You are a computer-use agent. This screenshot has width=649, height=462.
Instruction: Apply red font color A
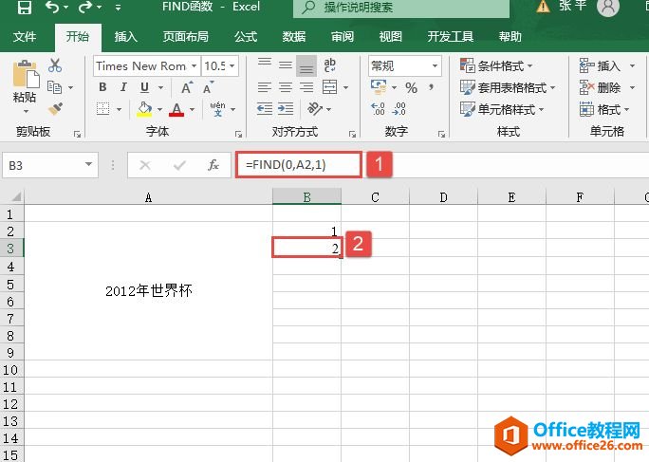pos(176,110)
